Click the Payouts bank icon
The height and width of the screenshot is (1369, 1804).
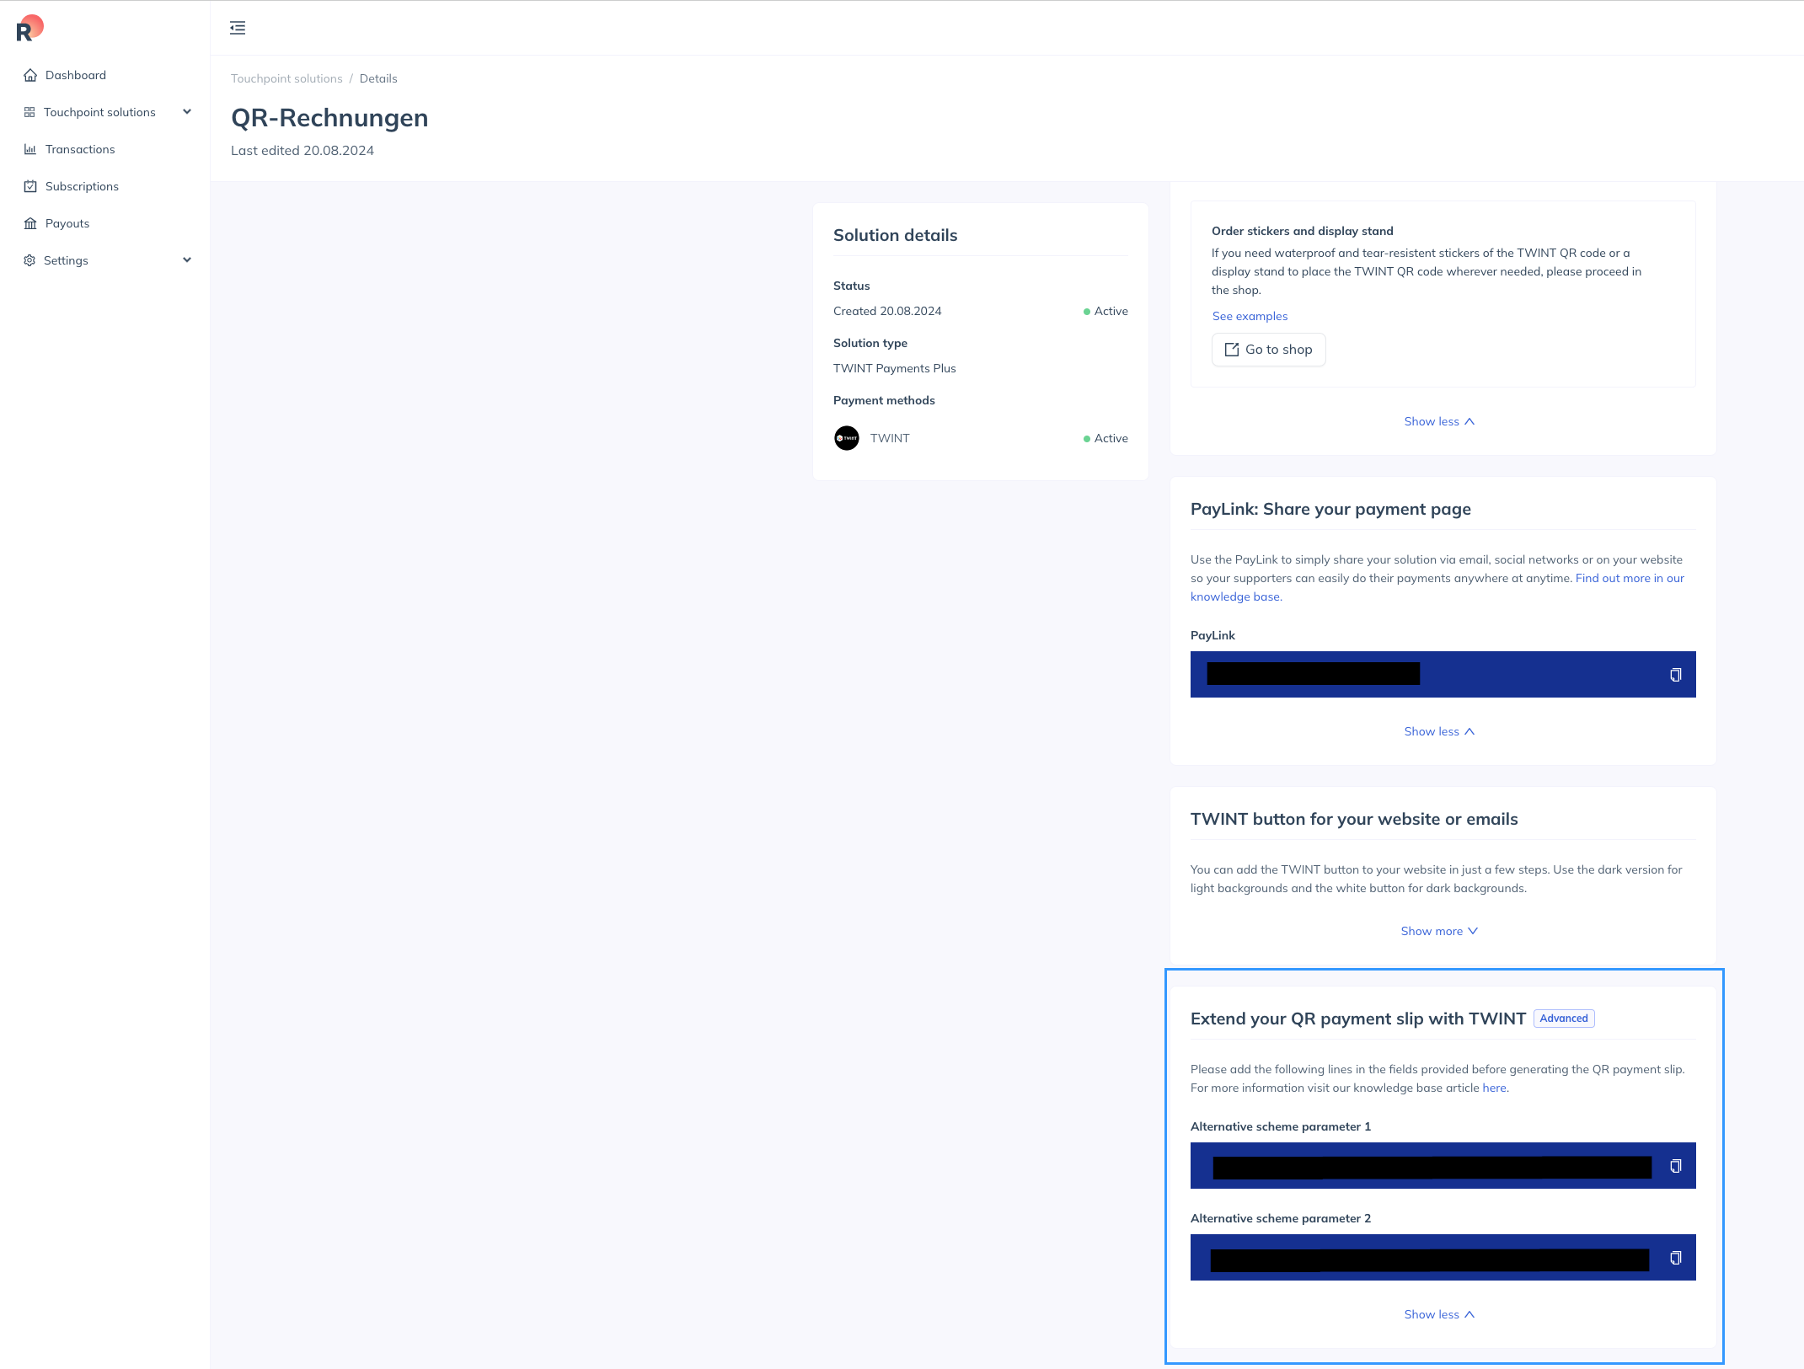(30, 223)
